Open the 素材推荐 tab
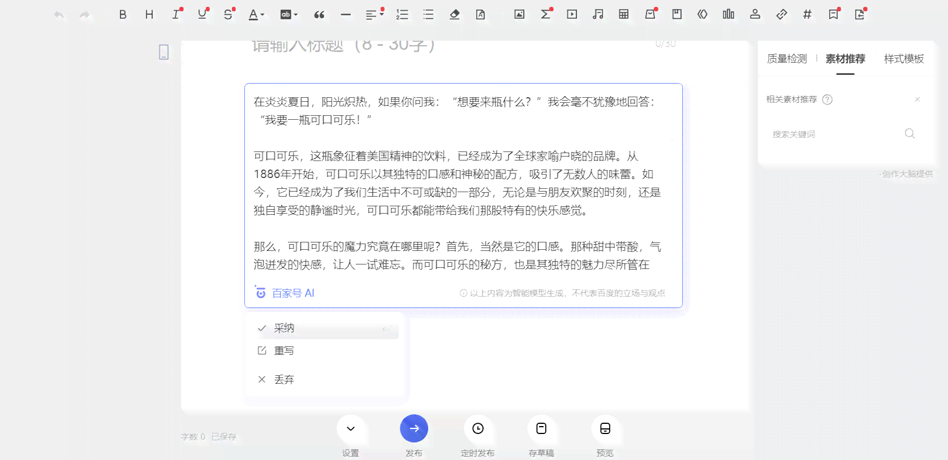This screenshot has height=460, width=948. 845,59
